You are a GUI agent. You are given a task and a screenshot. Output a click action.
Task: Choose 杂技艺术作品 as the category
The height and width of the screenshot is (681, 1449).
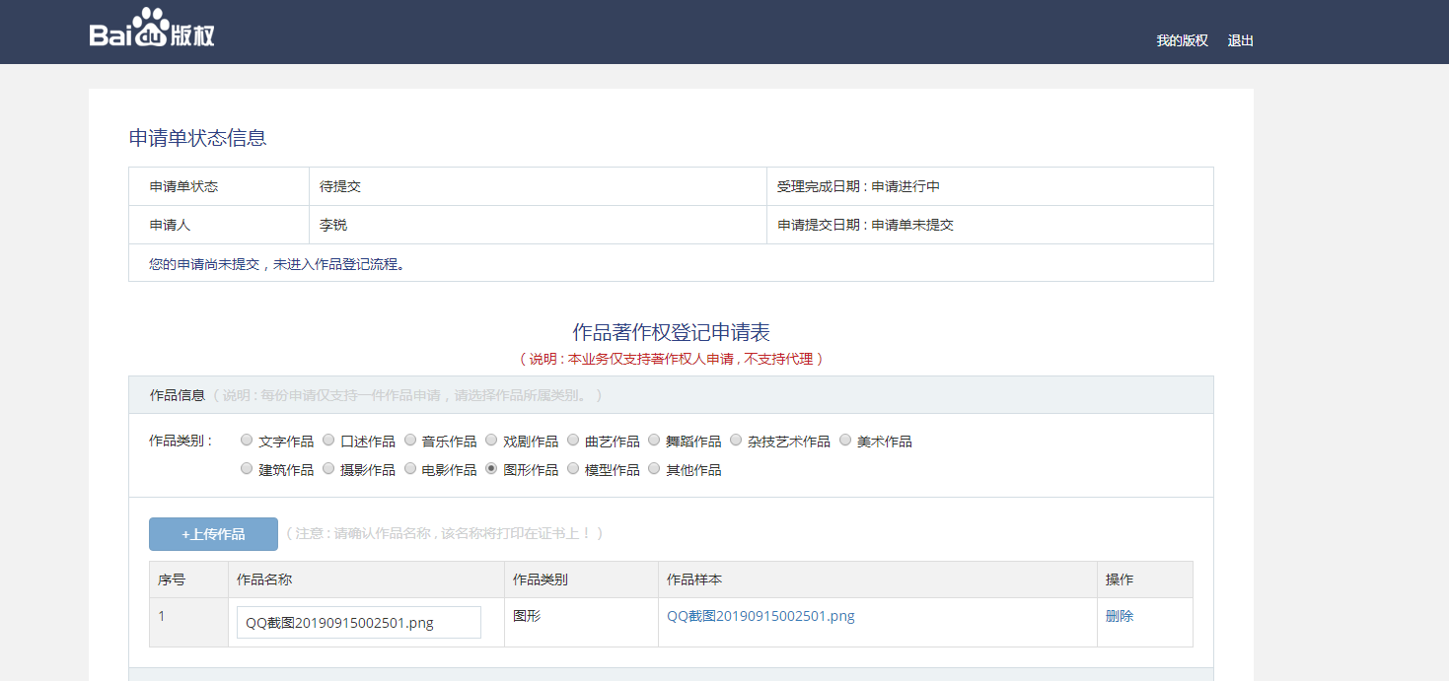point(736,440)
